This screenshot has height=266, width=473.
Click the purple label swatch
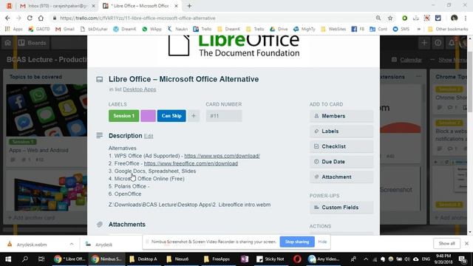click(148, 116)
